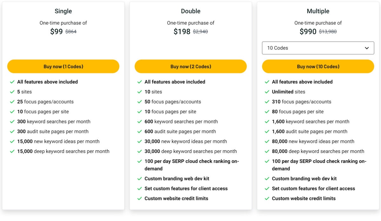This screenshot has width=381, height=221.
Task: Click the checkmark beside 'All features above included' in Single
Action: tap(12, 82)
